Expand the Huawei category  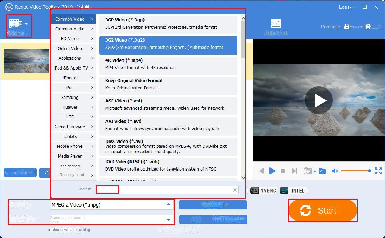pos(73,107)
